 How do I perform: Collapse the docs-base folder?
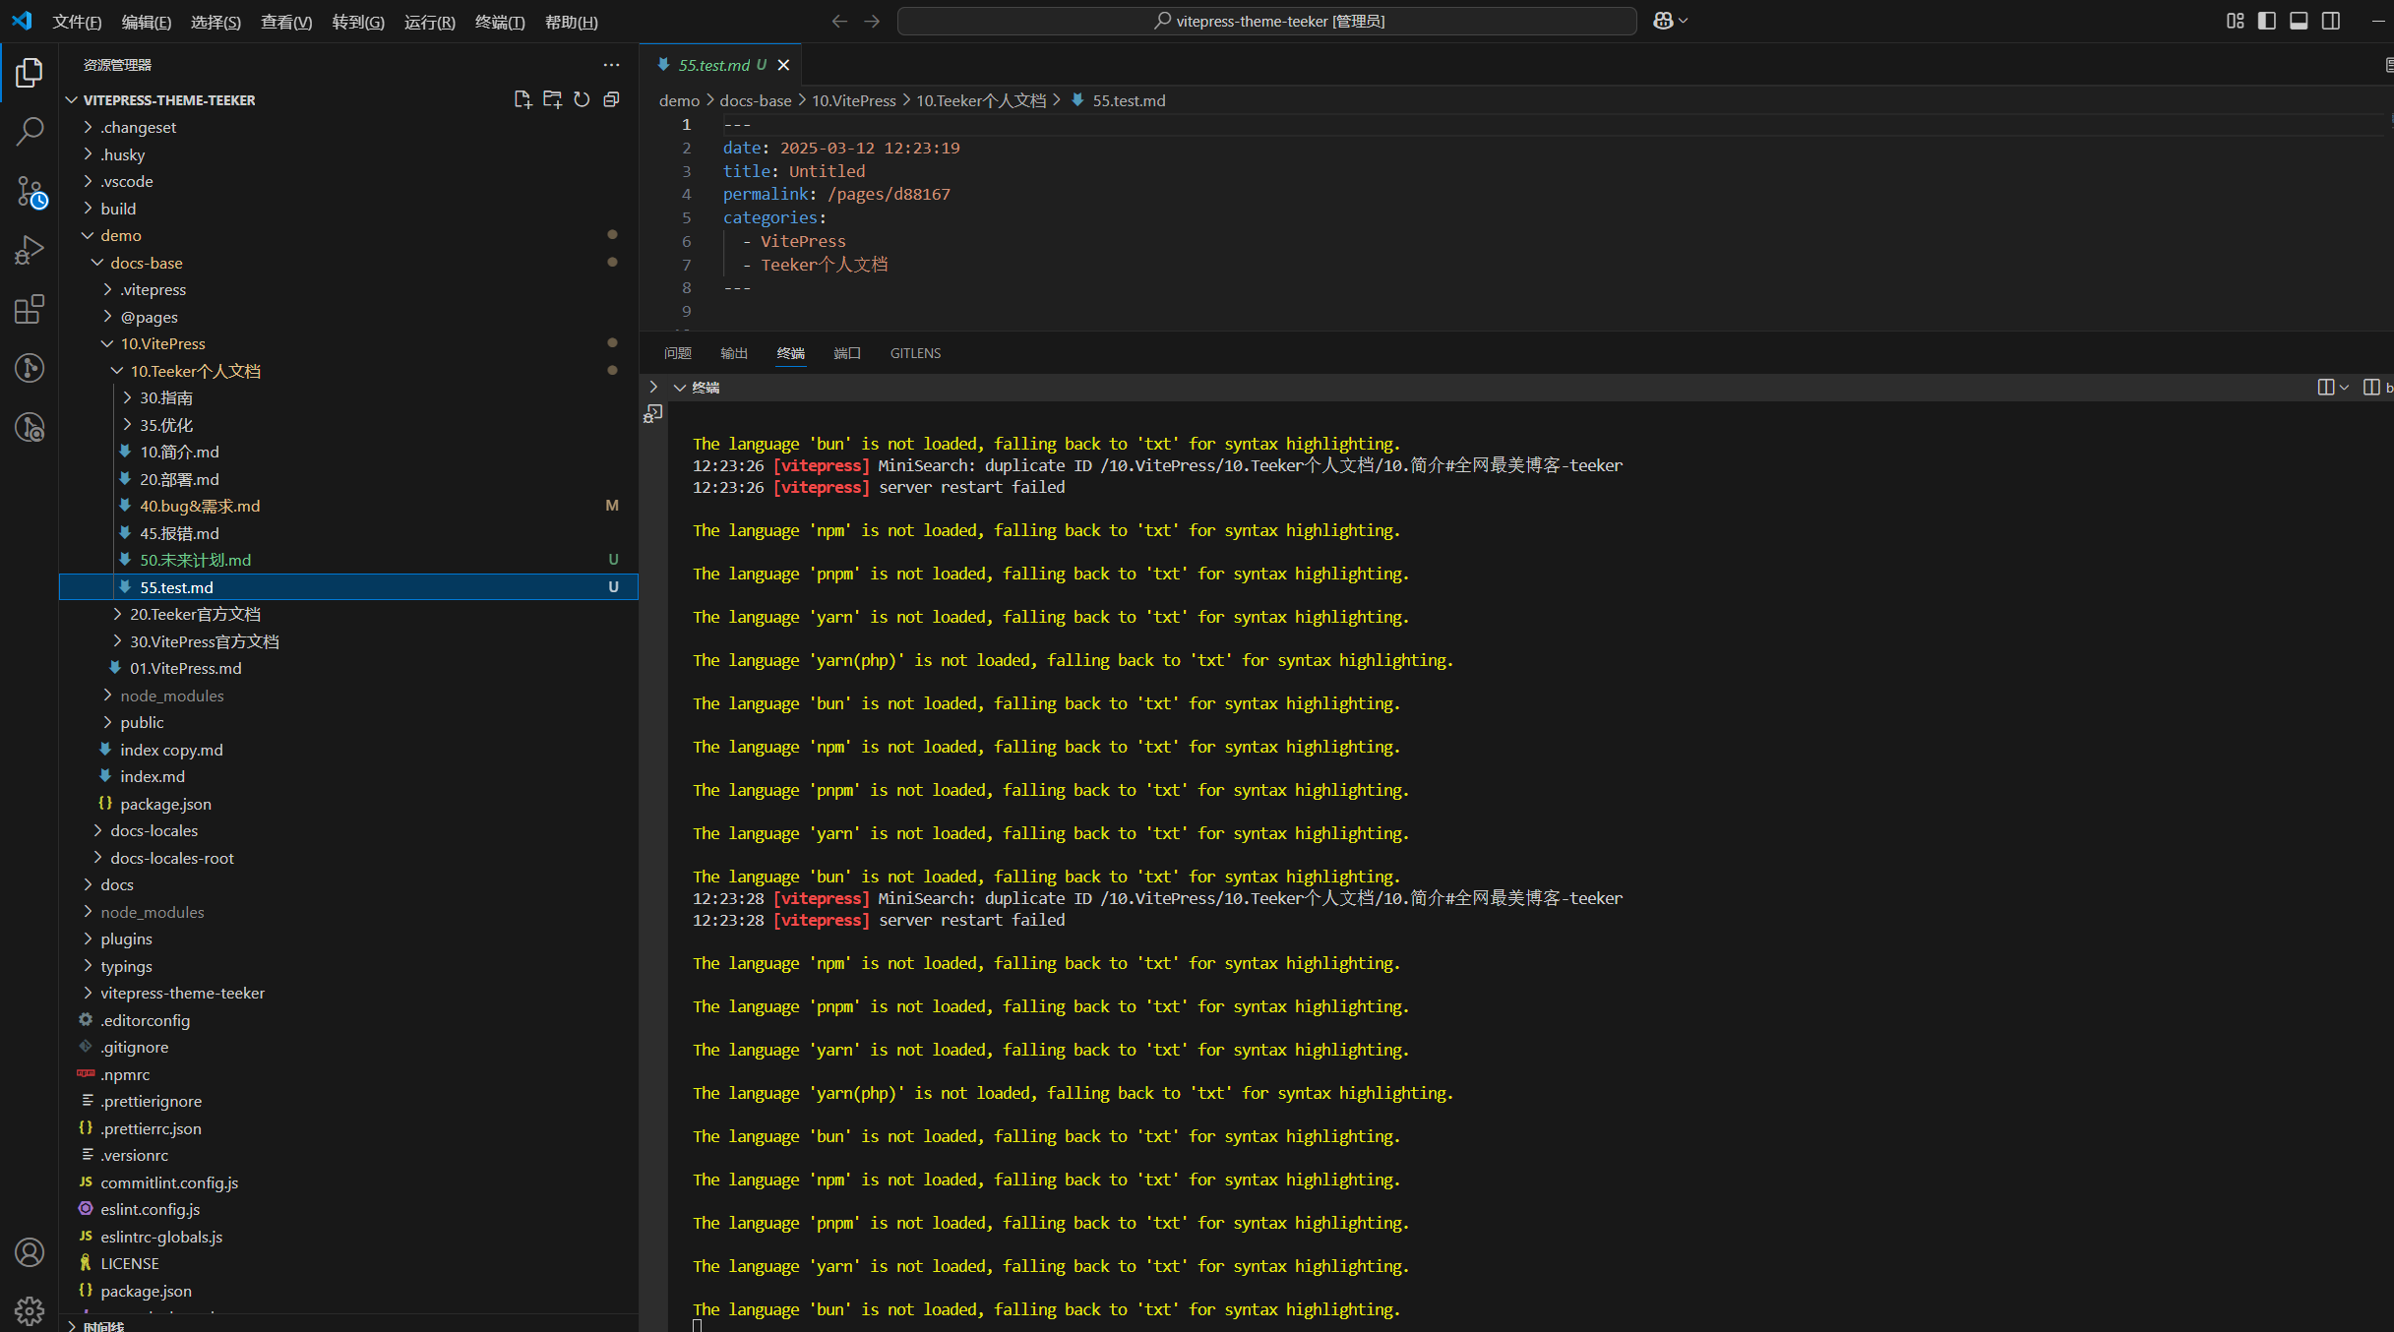(97, 263)
